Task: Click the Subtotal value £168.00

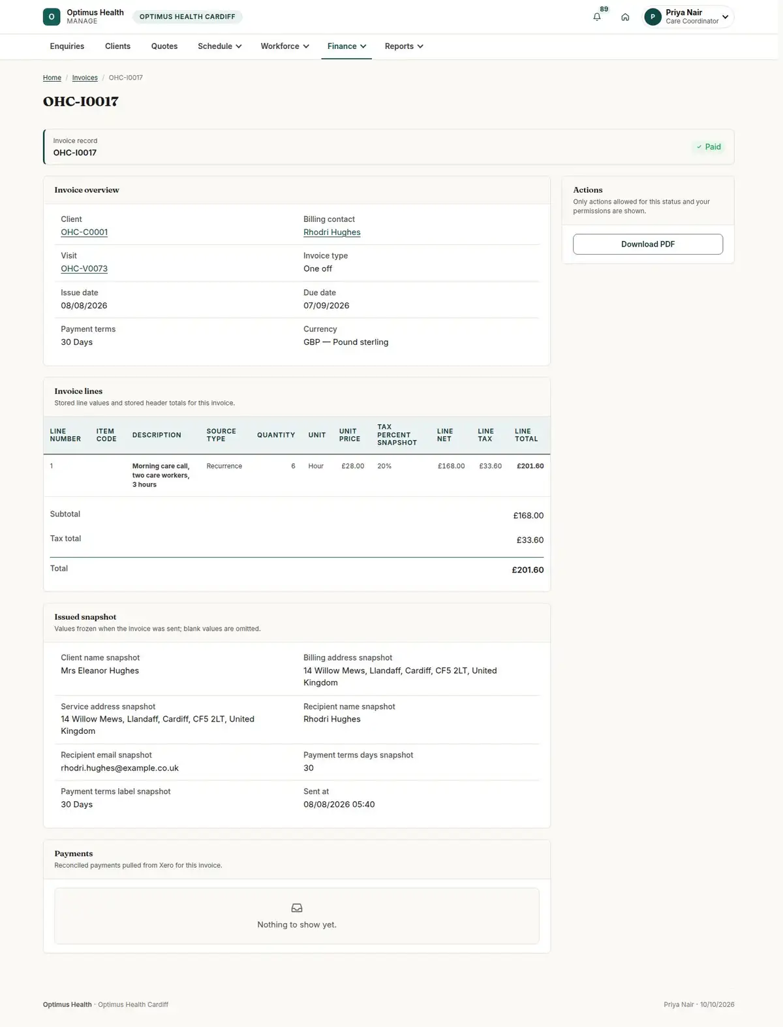Action: [529, 516]
